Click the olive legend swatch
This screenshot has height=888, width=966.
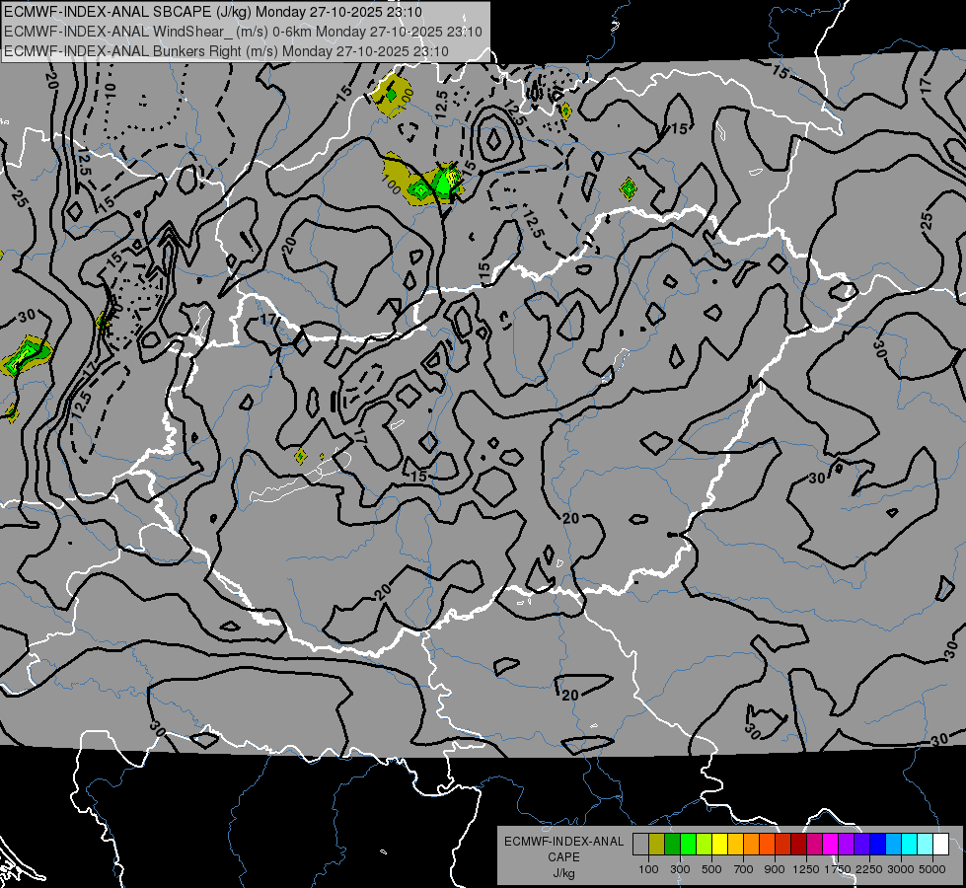pyautogui.click(x=657, y=845)
